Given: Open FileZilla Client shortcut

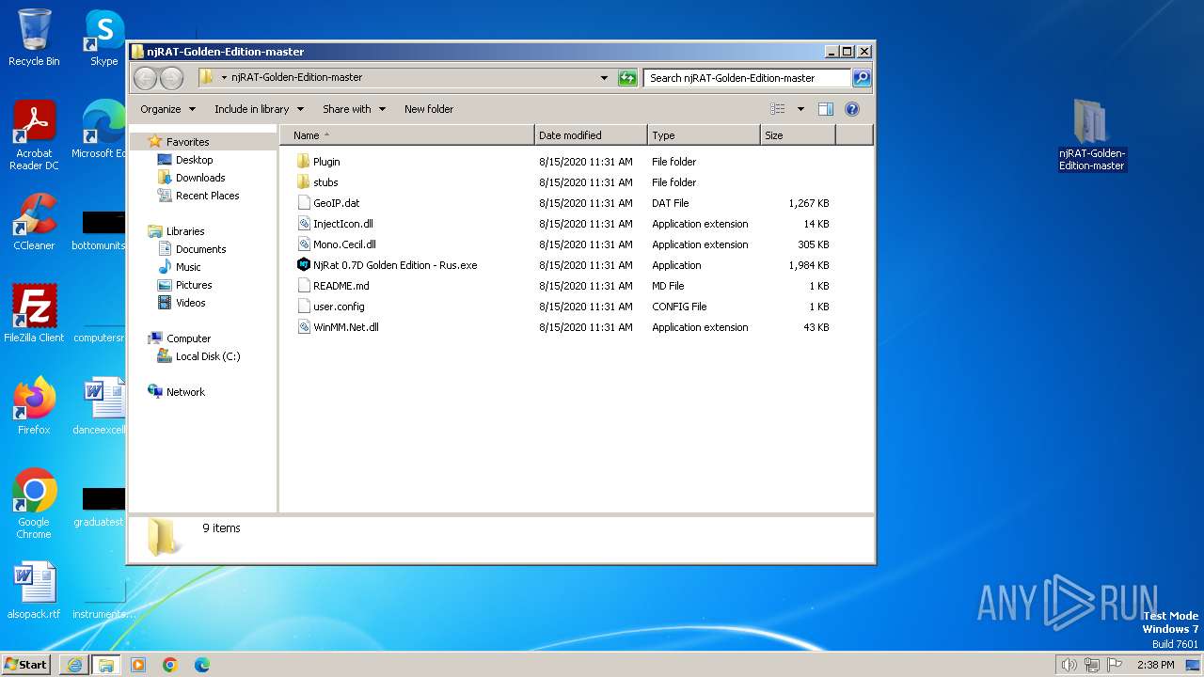Looking at the screenshot, I should click(x=34, y=313).
